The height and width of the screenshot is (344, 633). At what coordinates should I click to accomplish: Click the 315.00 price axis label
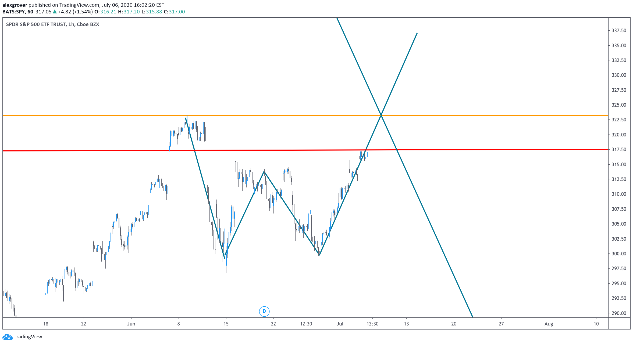tap(619, 164)
